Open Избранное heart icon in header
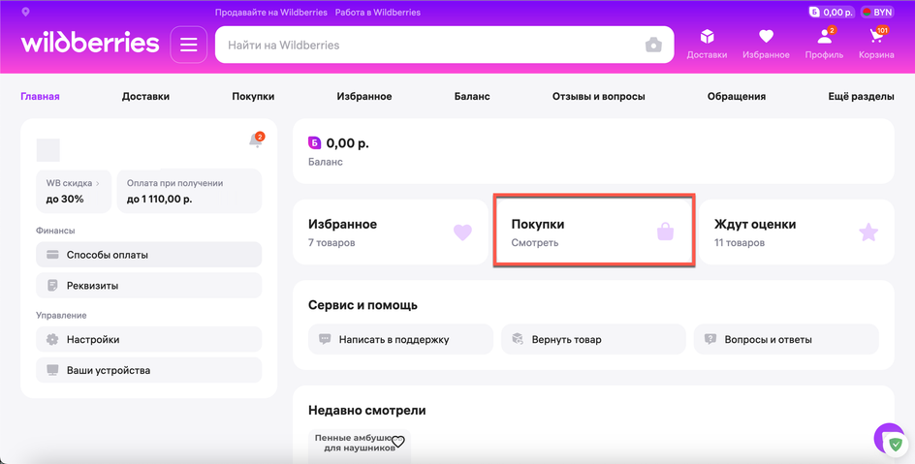The height and width of the screenshot is (464, 915). coord(766,37)
